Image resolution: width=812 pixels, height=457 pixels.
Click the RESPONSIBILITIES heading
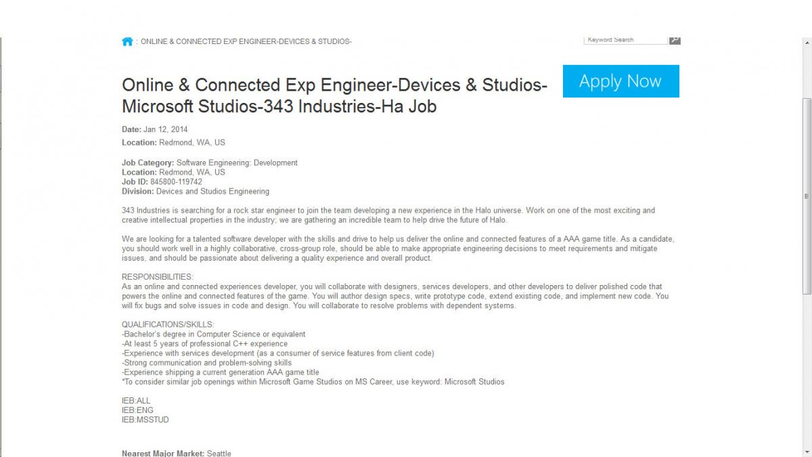click(x=158, y=277)
